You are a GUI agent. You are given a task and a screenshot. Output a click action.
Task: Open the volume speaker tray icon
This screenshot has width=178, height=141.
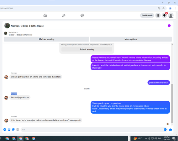tap(156, 138)
